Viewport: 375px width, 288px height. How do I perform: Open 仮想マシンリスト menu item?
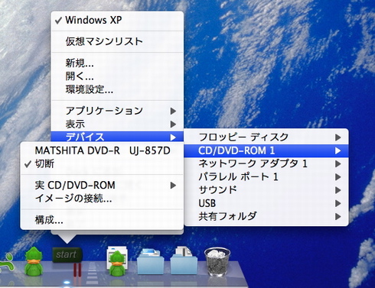[x=117, y=41]
